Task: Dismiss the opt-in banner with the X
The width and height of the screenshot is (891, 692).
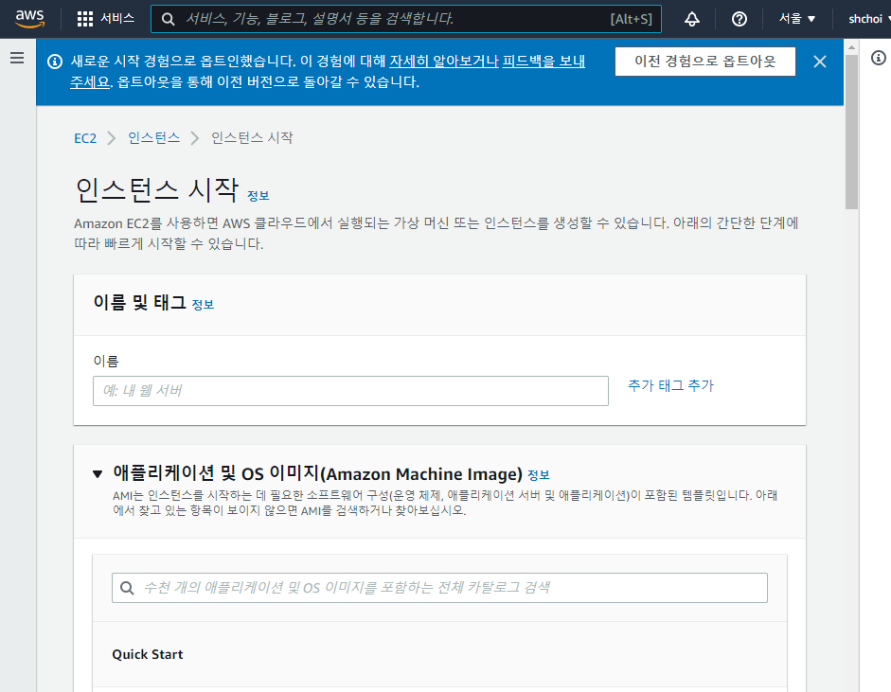Action: coord(819,62)
